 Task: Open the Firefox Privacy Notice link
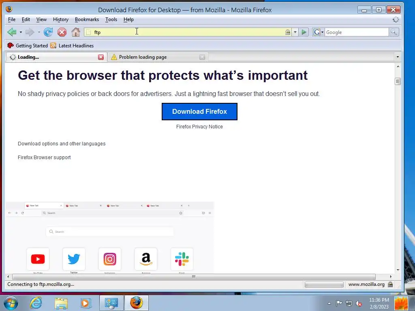pos(199,127)
